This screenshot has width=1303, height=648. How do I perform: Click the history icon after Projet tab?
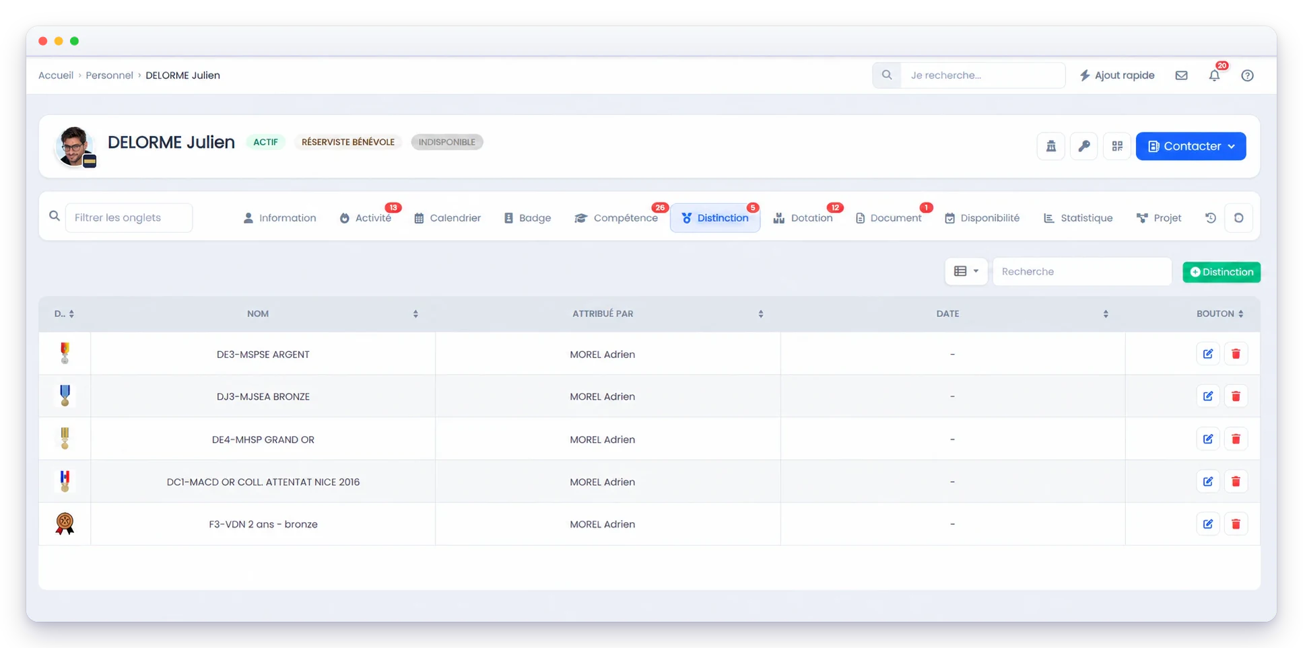(x=1210, y=218)
